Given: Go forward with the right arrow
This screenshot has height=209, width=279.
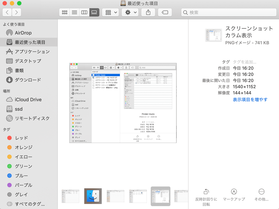Looking at the screenshot, I should [x=17, y=13].
